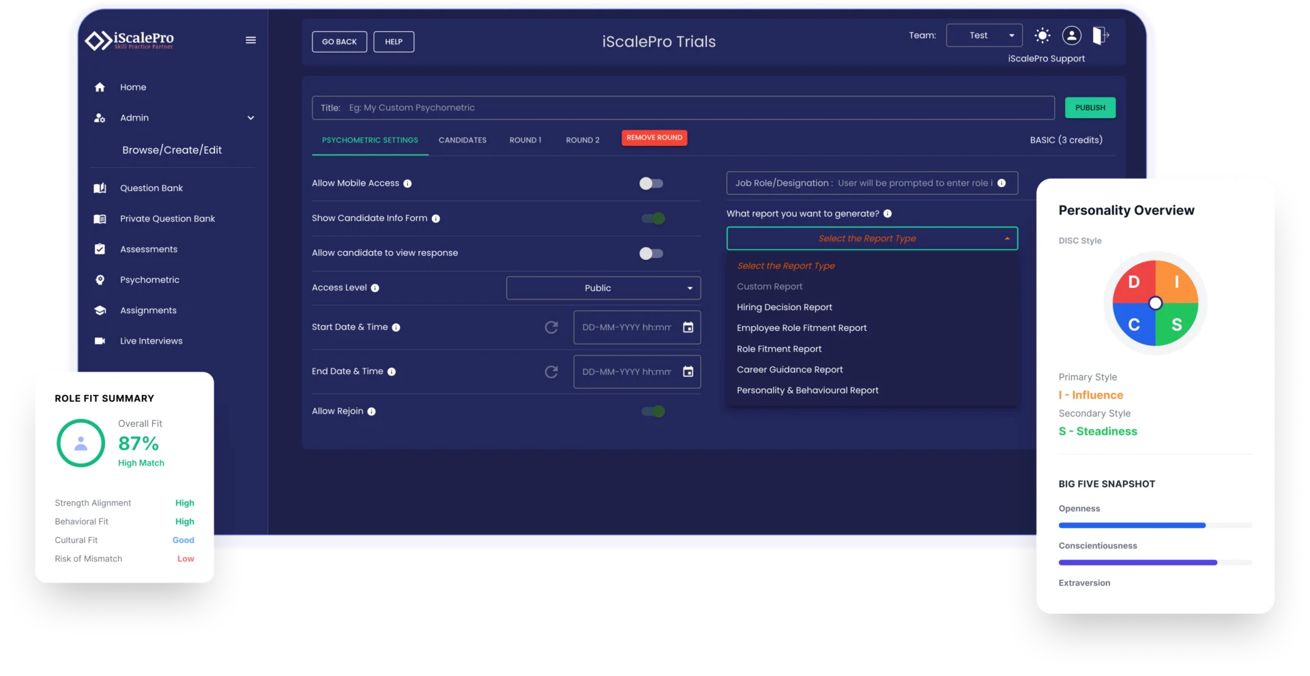1310x676 pixels.
Task: Click the Live Interviews camera icon
Action: 100,341
